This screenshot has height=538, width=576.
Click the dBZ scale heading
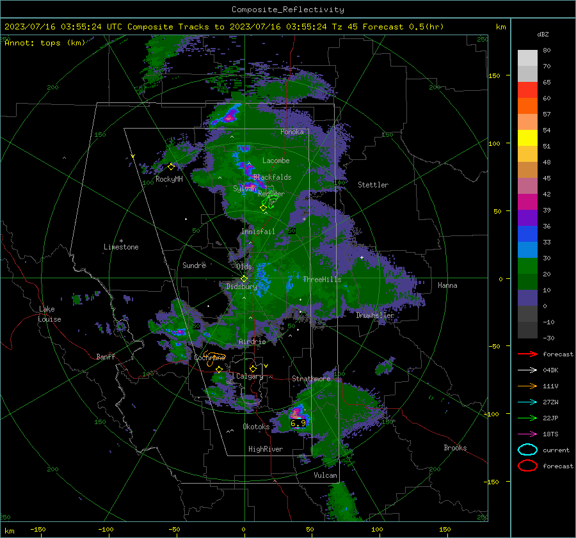click(543, 35)
